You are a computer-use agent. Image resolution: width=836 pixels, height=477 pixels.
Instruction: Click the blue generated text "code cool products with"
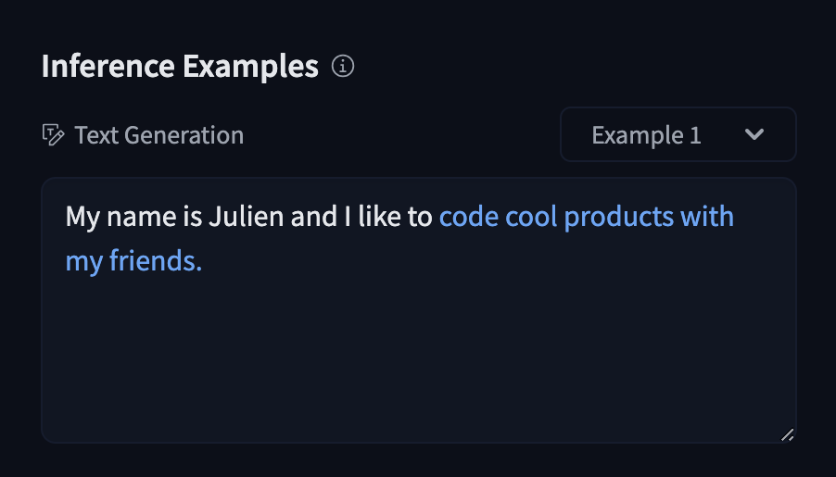point(586,217)
